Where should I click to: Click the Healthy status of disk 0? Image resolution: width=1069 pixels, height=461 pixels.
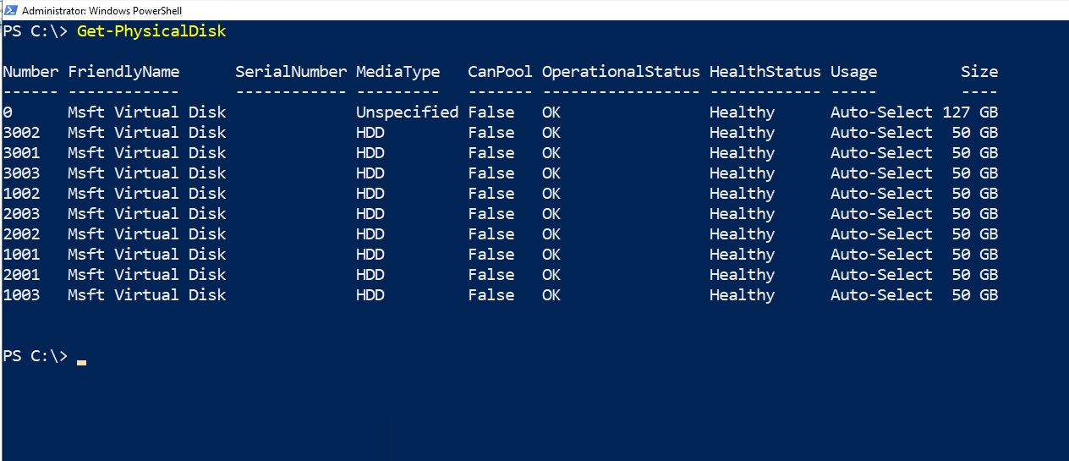[742, 113]
